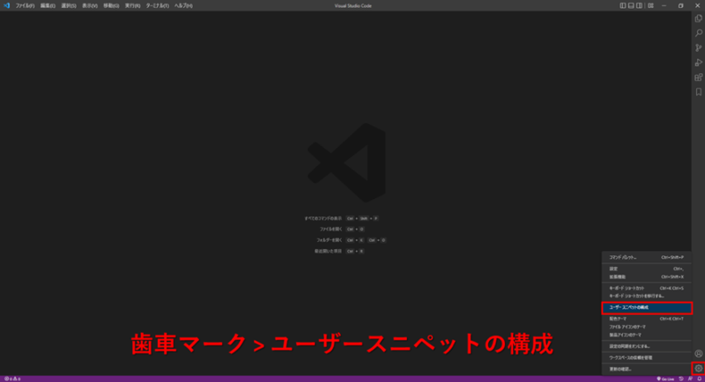The height and width of the screenshot is (382, 705).
Task: Open the Explorer view in activity bar
Action: click(x=698, y=18)
